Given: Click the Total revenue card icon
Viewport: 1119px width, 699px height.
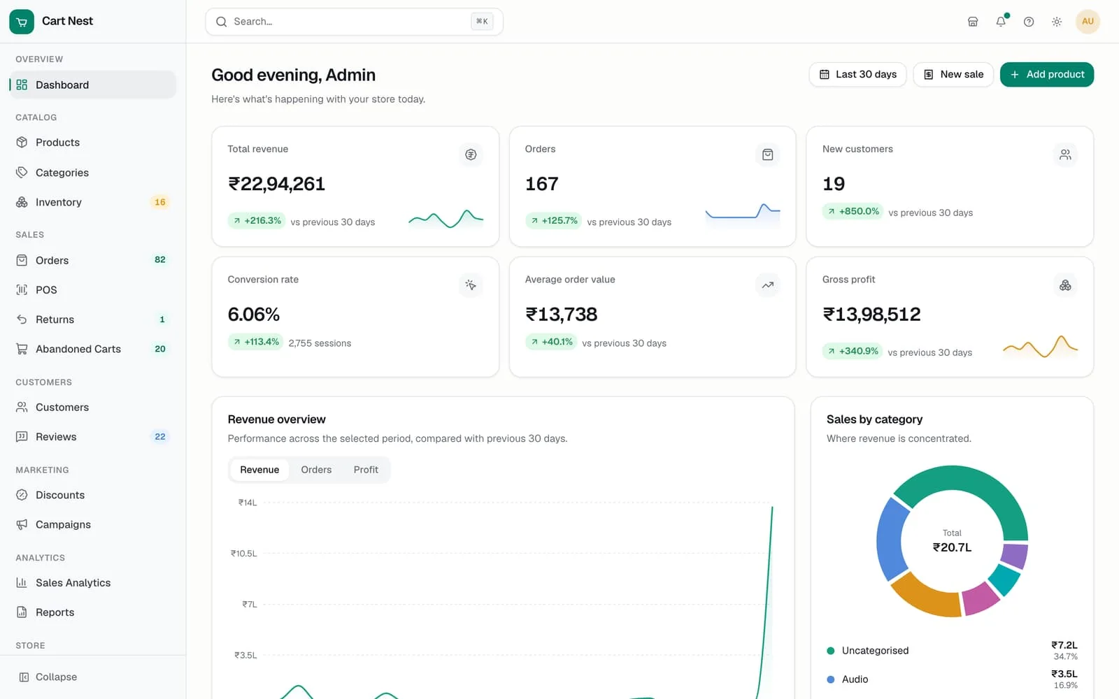Looking at the screenshot, I should pyautogui.click(x=471, y=154).
